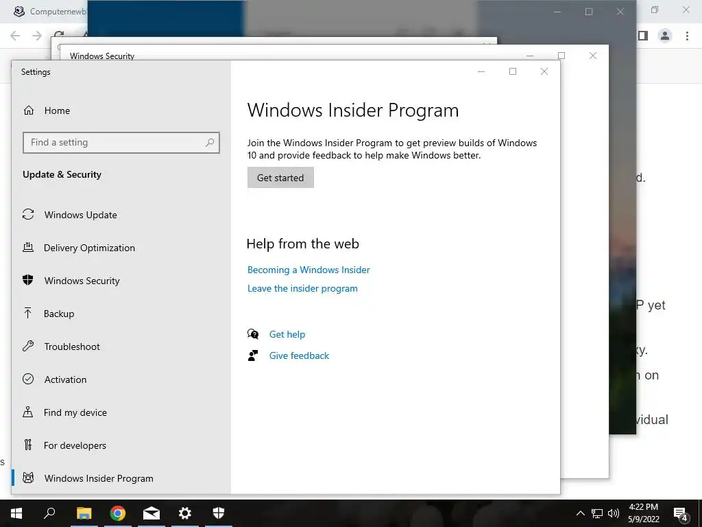This screenshot has width=702, height=527.
Task: Click the Windows Update sync arrows icon
Action: pos(28,215)
